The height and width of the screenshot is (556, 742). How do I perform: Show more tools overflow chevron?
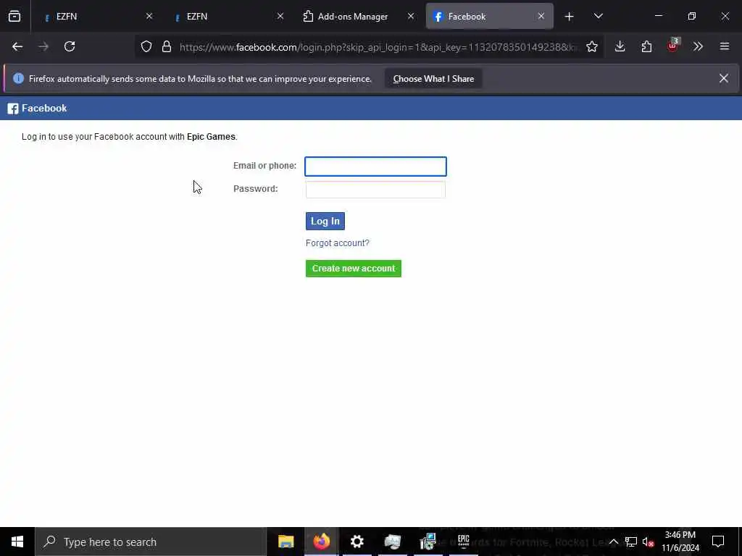[698, 46]
